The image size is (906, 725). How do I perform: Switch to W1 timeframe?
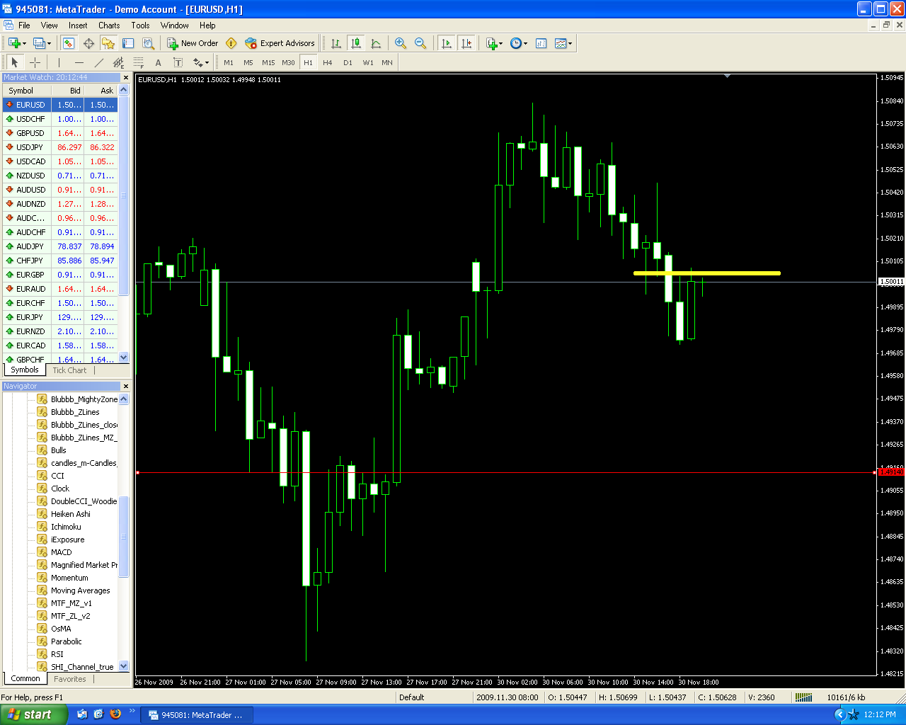tap(368, 62)
